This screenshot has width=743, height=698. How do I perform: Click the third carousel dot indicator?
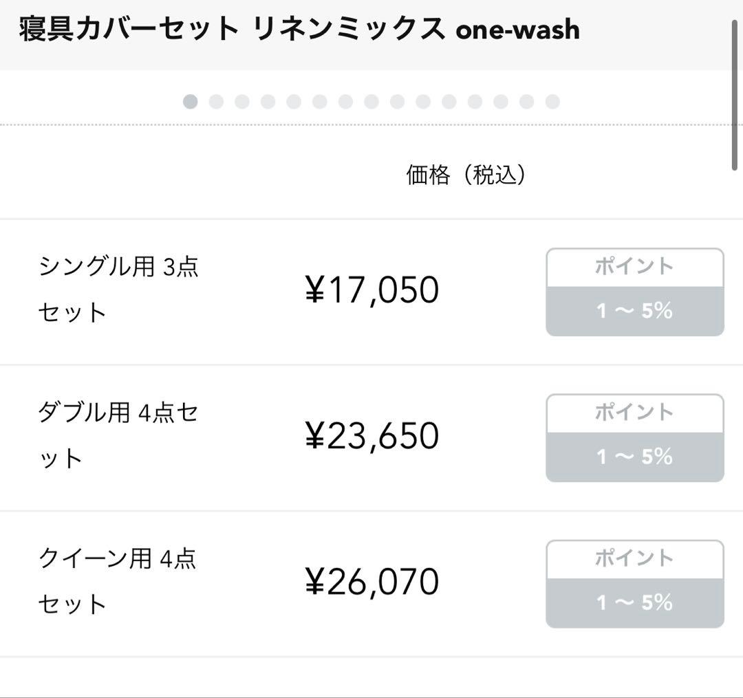point(242,101)
